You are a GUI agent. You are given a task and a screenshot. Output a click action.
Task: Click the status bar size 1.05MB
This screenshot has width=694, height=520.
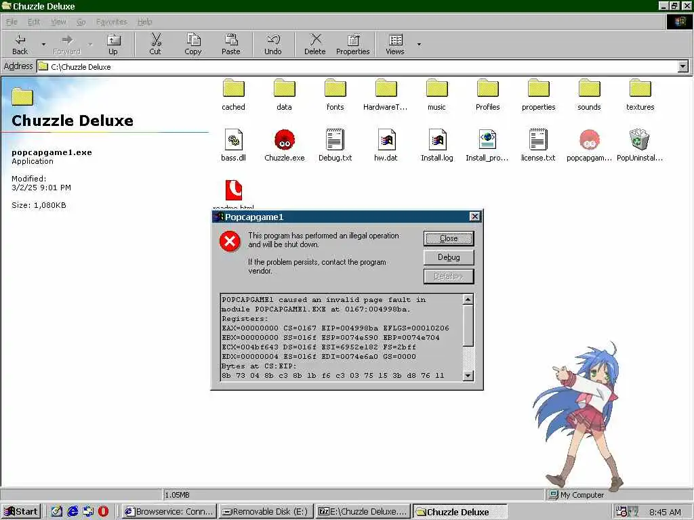click(177, 495)
